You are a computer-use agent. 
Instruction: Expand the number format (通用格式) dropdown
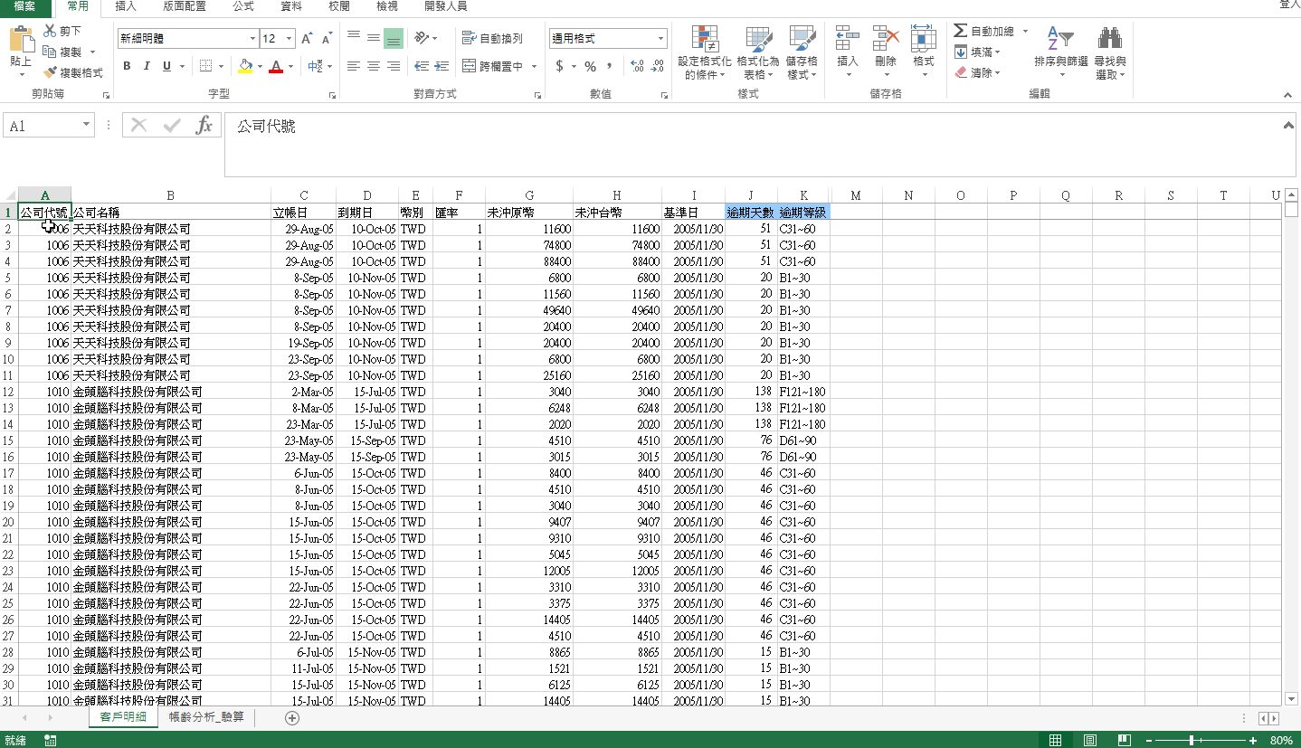pyautogui.click(x=660, y=39)
